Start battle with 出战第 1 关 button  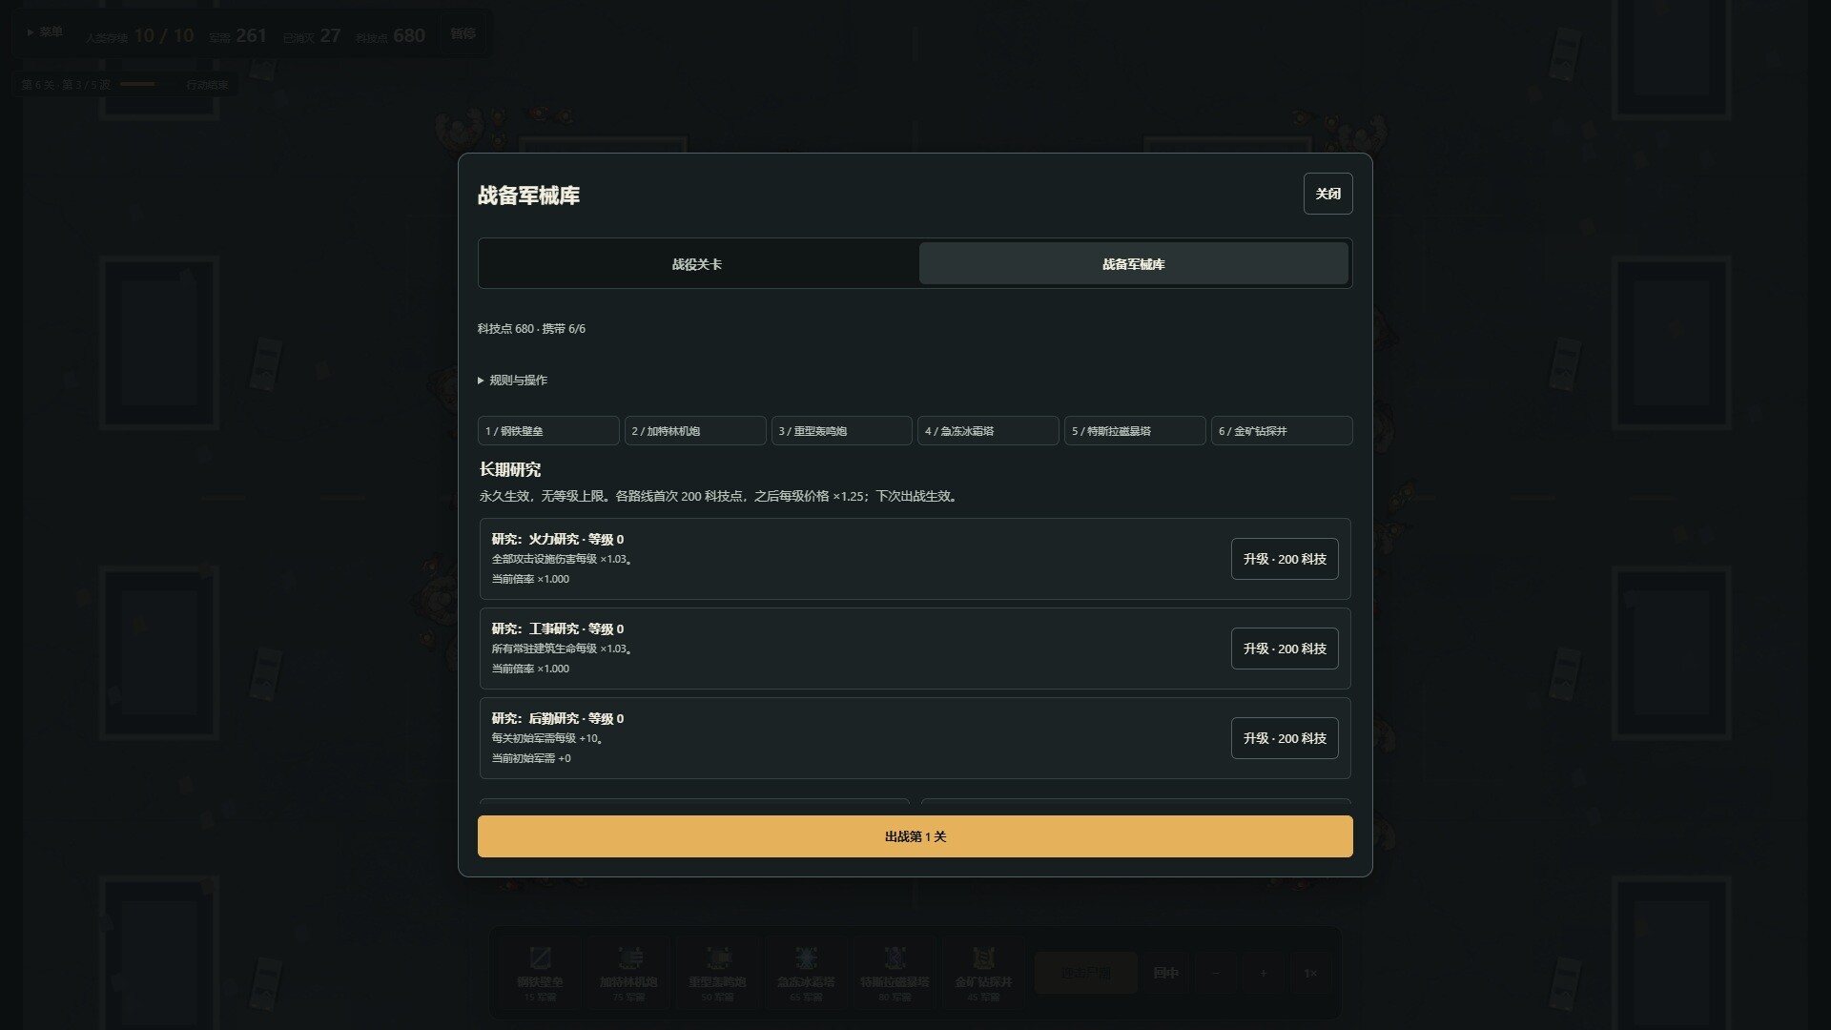click(x=915, y=836)
